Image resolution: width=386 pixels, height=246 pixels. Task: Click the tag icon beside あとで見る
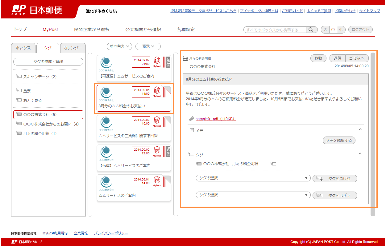coord(19,100)
